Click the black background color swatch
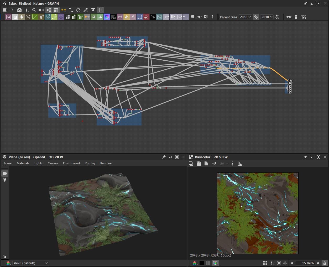The image size is (329, 267). point(201,263)
